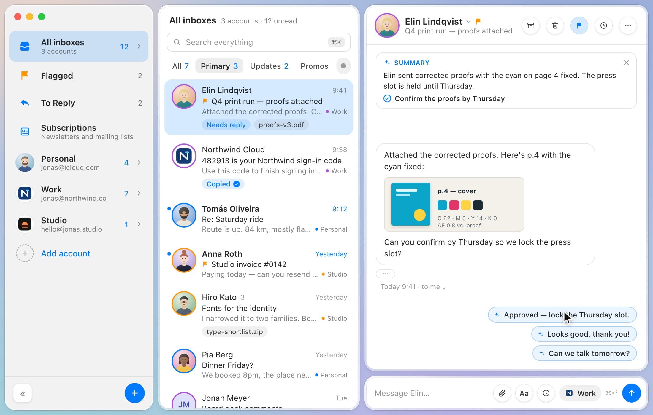653x415 pixels.
Task: Open the proofs-v3.pdf attachment chip
Action: tap(281, 125)
